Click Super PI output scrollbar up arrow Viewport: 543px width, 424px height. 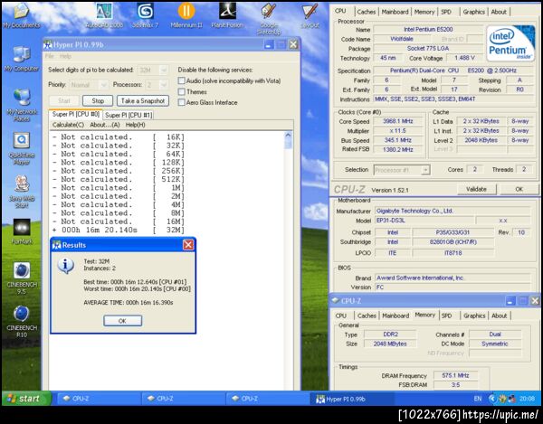coord(288,136)
